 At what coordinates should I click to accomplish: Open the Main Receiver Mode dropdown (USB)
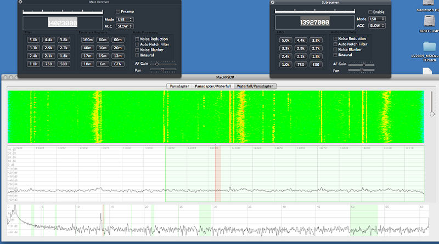pyautogui.click(x=124, y=19)
